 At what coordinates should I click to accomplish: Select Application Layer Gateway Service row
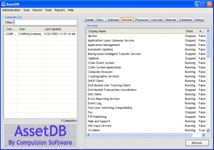(x=146, y=41)
